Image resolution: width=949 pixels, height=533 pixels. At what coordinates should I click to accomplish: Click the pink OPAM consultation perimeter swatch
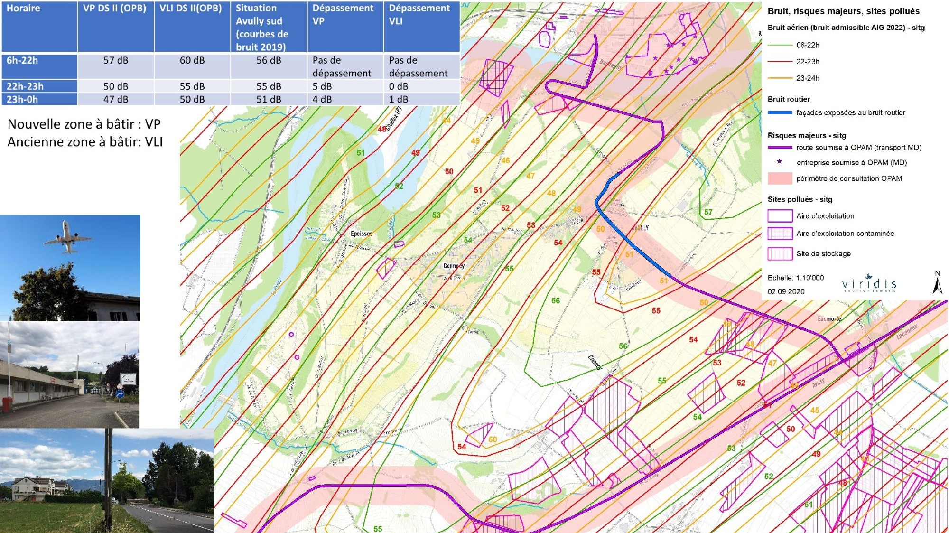point(780,178)
